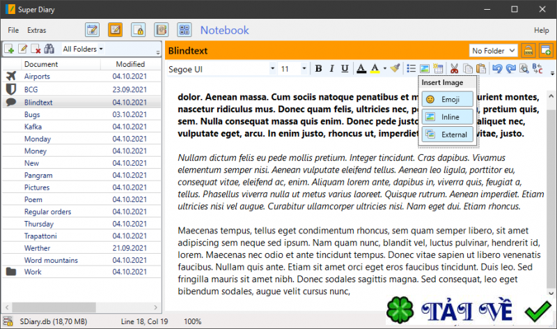Viewport: 557px width, 329px height.
Task: Click the Werther date 21.09.2021 cell
Action: tap(130, 248)
